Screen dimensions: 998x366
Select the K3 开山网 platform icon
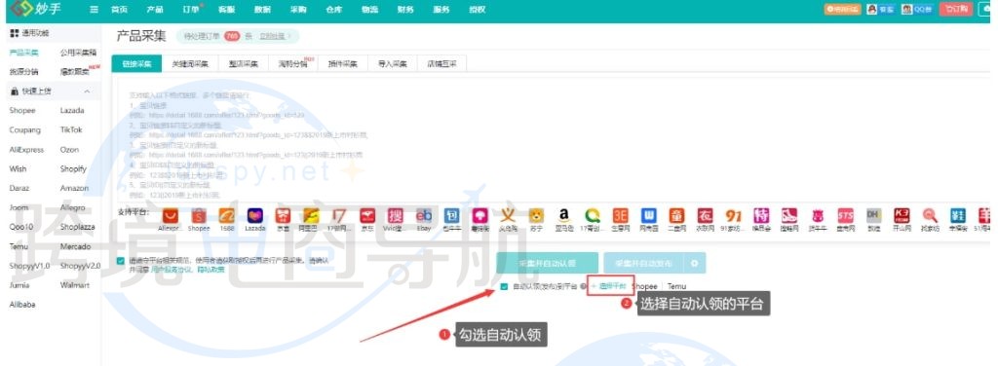pyautogui.click(x=902, y=216)
